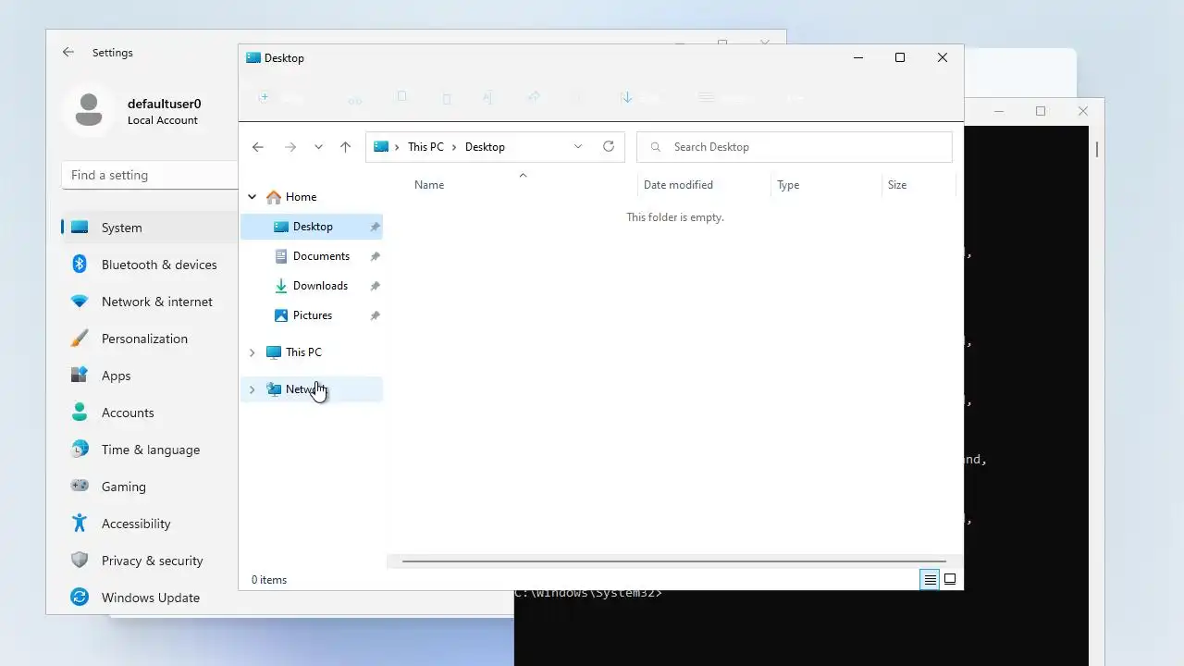Image resolution: width=1184 pixels, height=666 pixels.
Task: Click the '0 items' status bar text
Action: [269, 580]
